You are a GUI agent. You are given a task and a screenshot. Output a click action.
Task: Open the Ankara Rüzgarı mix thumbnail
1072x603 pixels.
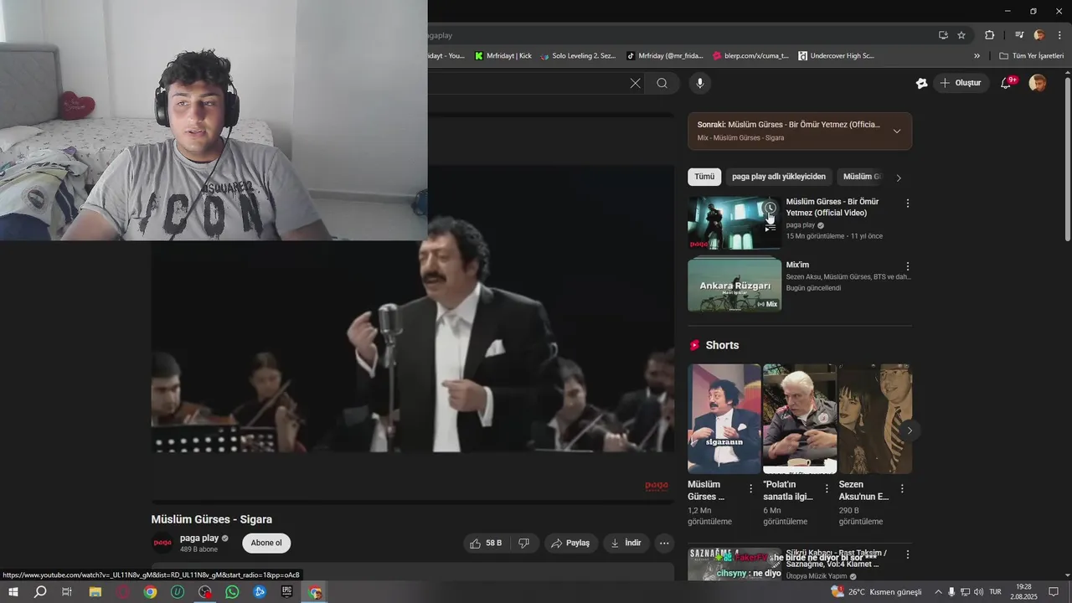[x=734, y=285]
